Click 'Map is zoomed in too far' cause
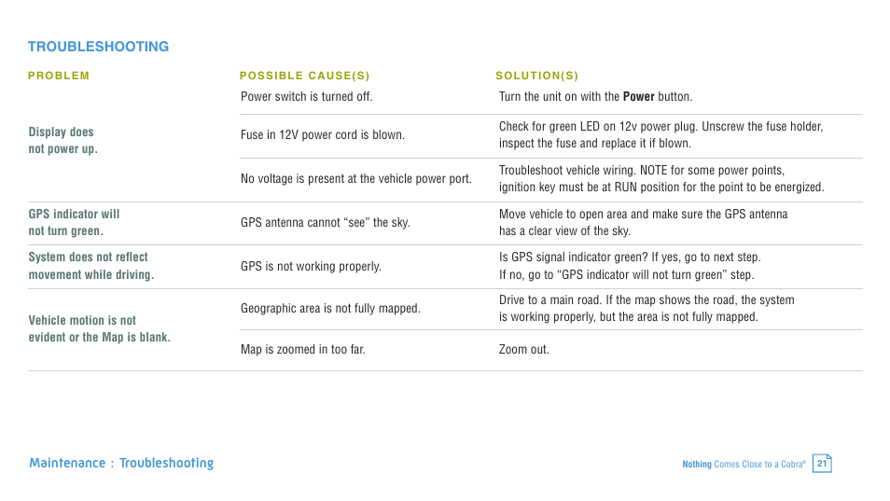 [302, 350]
